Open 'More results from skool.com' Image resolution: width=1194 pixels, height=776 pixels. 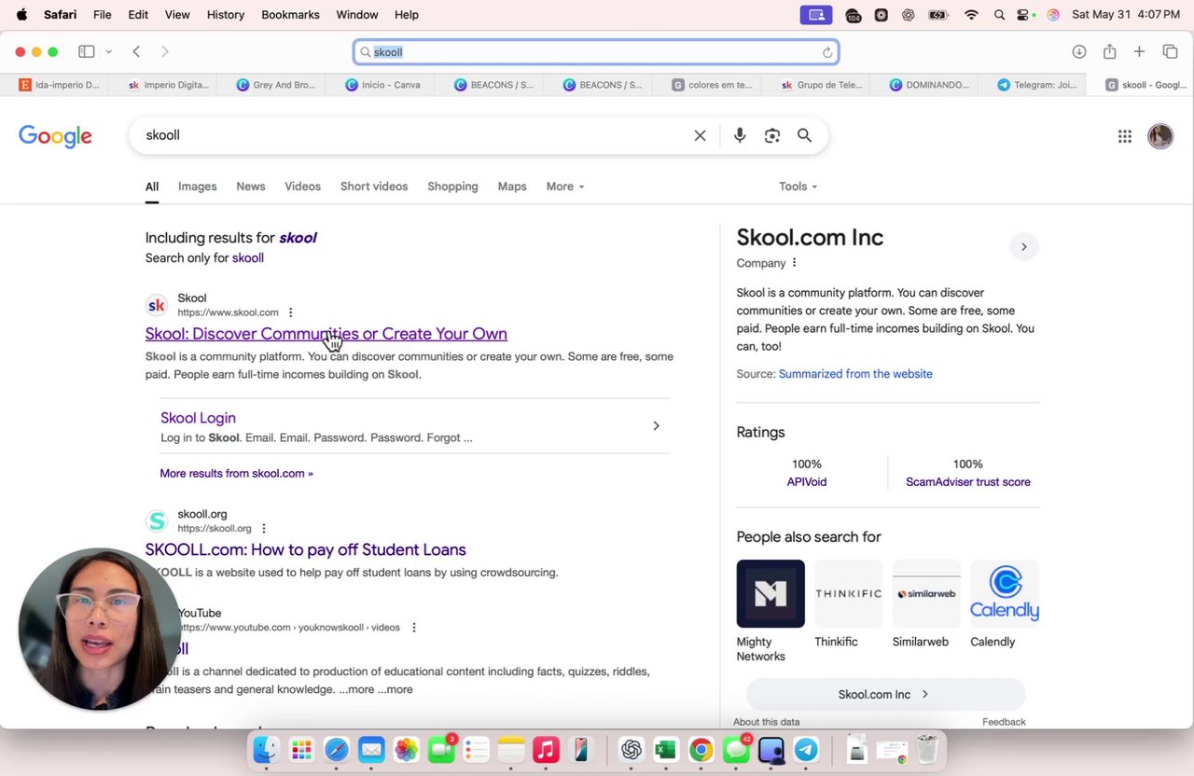237,474
